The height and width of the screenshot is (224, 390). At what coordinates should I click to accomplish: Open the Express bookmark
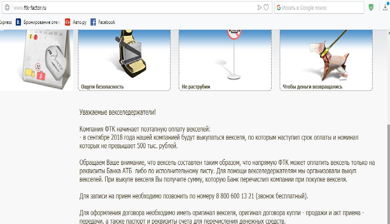[6, 22]
